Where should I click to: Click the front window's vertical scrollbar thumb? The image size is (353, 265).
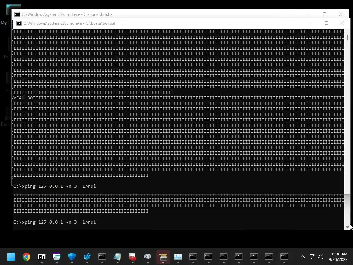347,37
